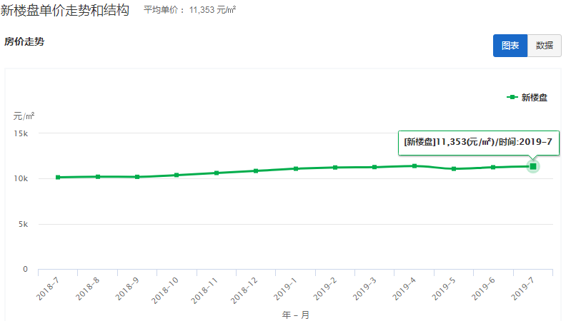Click the 2019-5 data point marker

tap(454, 168)
